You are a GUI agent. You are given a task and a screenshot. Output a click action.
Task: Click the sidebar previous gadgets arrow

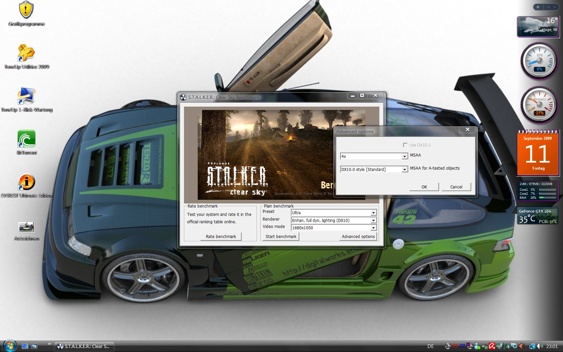[x=548, y=7]
